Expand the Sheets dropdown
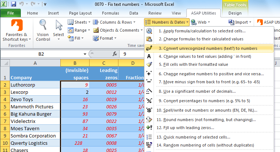The width and height of the screenshot is (280, 152). click(79, 22)
